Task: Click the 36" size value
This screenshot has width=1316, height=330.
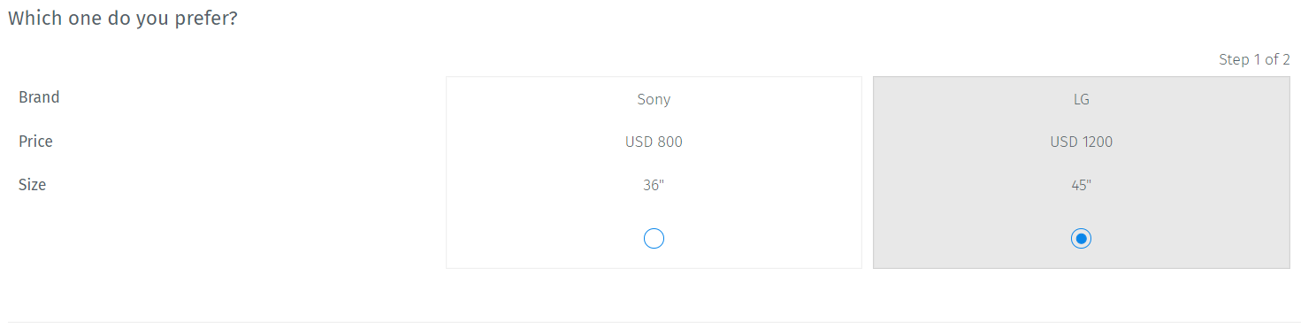Action: (x=654, y=186)
